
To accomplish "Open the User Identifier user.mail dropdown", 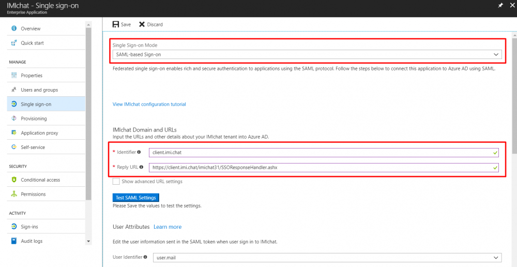I will point(327,258).
